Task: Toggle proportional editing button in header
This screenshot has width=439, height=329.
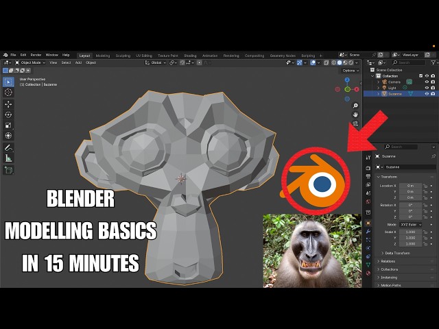Action: [x=200, y=62]
